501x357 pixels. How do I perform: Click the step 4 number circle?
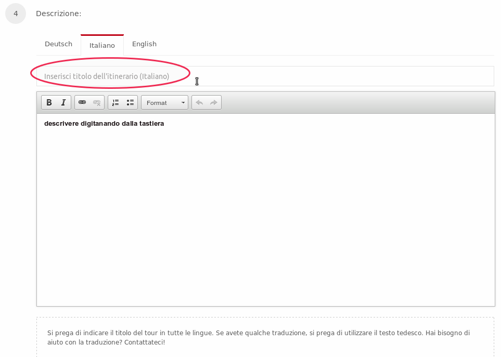(16, 14)
